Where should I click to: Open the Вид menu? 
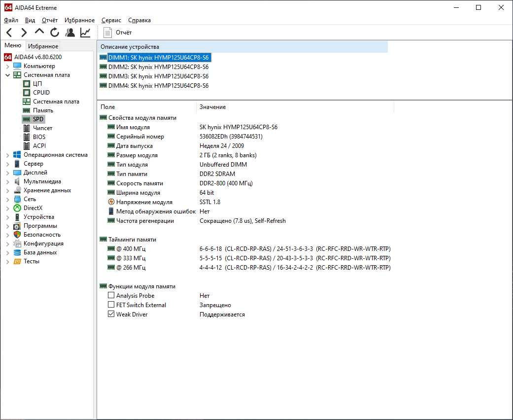pyautogui.click(x=30, y=20)
